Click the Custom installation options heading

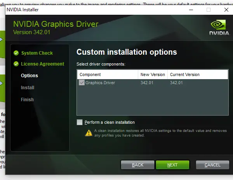(127, 52)
